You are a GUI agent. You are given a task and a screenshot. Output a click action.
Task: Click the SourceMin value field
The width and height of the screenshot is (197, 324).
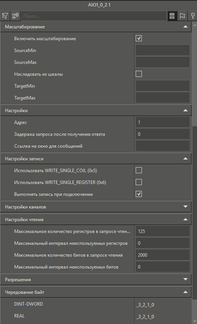pos(163,50)
